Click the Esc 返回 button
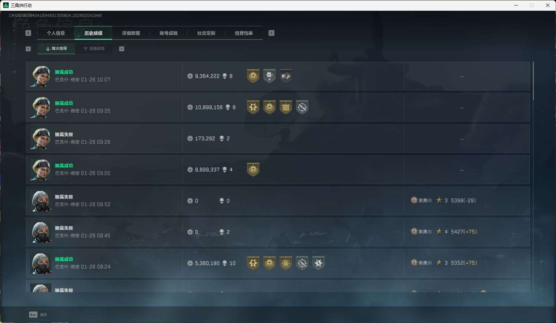Screen dimensions: 556x323 (x=38, y=314)
